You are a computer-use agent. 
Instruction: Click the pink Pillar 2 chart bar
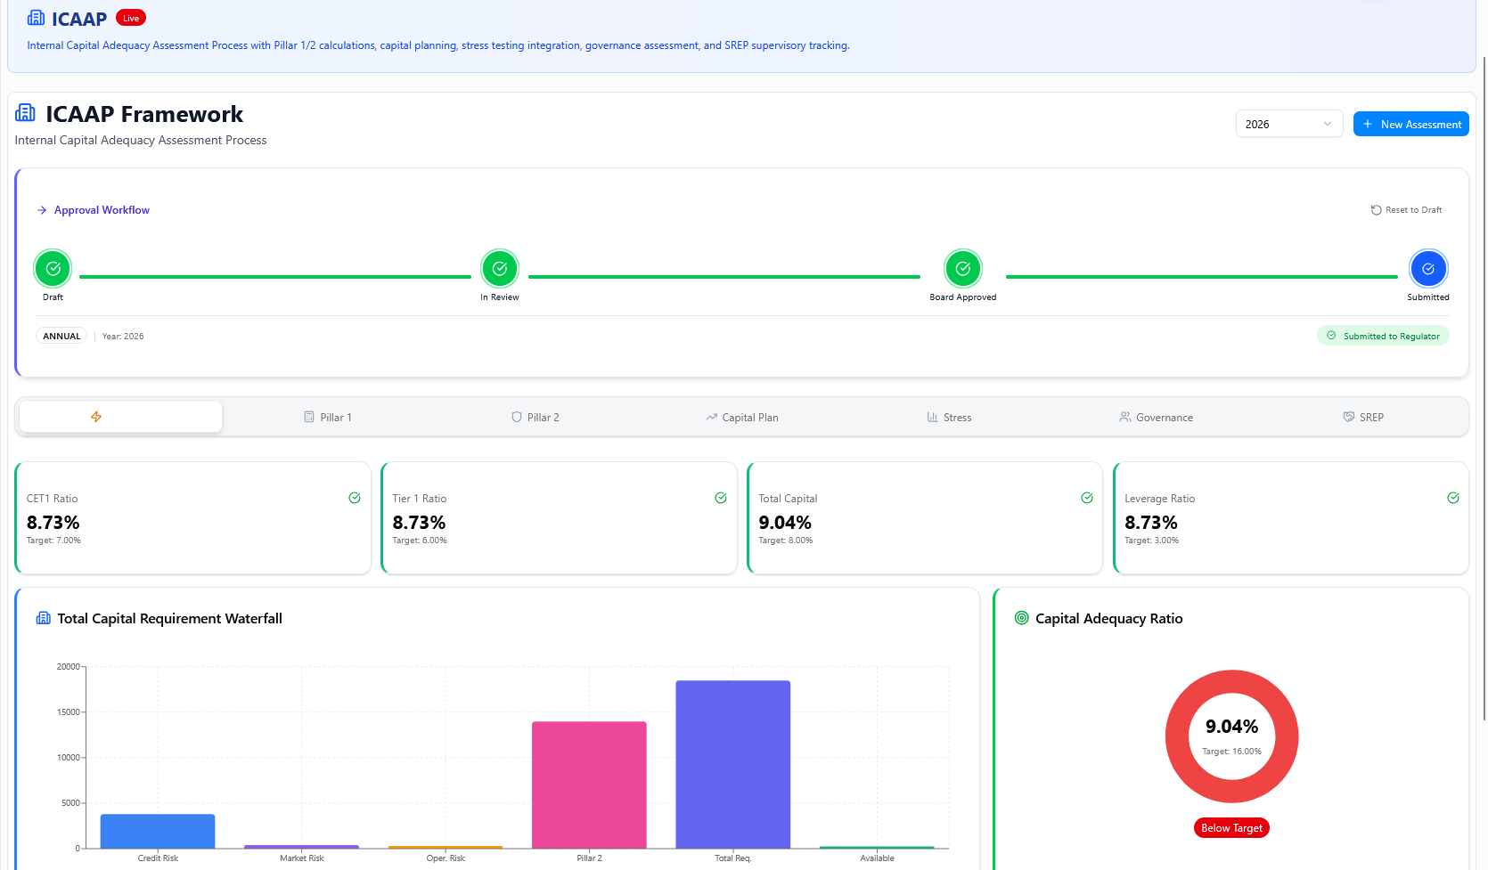click(x=589, y=784)
